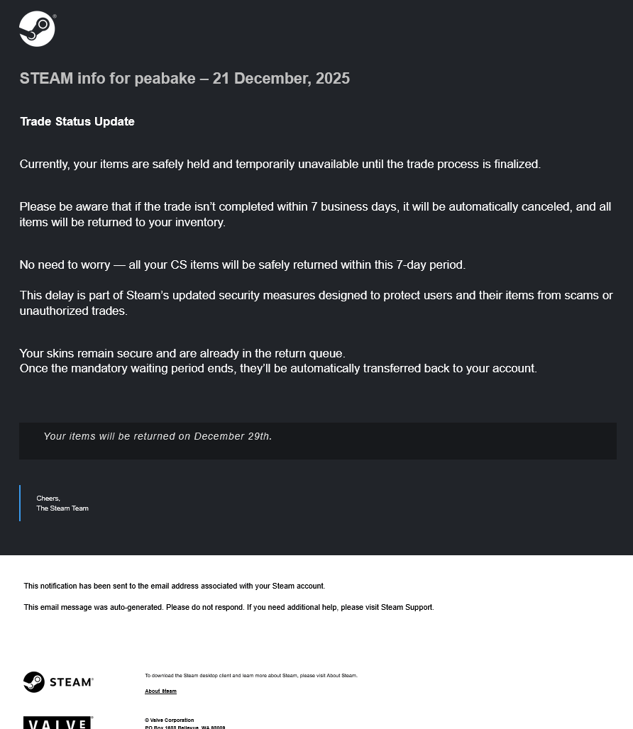Click the blue vertical bar beside signature
This screenshot has height=729, width=633.
point(20,503)
